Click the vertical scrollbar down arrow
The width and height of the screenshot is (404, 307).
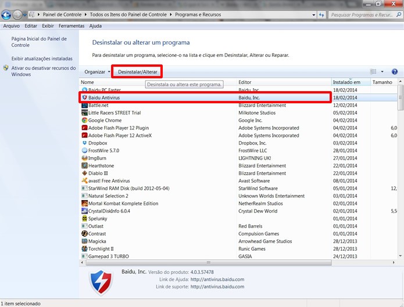tap(400, 256)
